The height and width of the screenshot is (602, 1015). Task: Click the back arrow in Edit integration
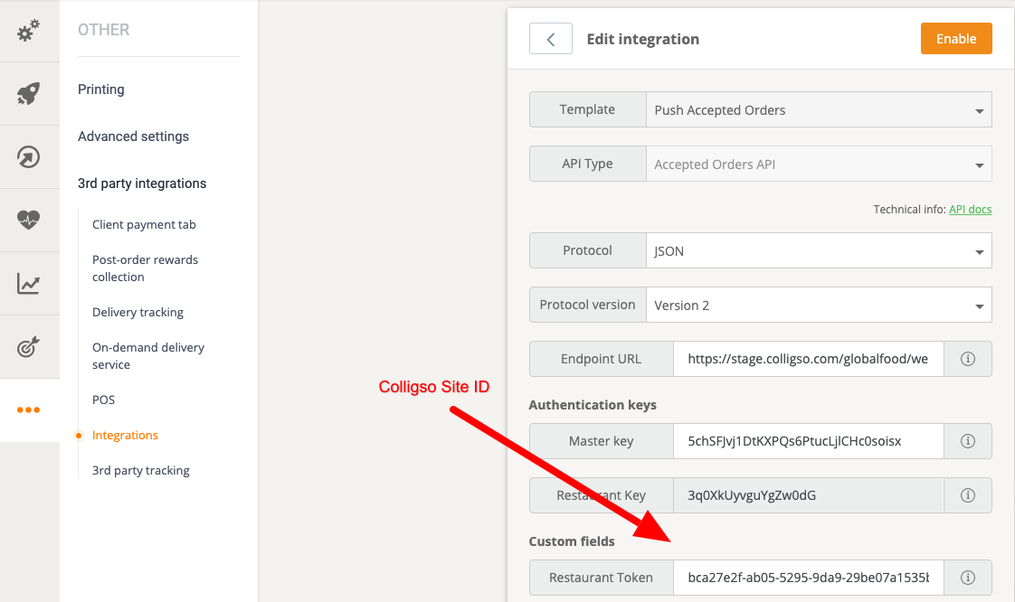tap(550, 39)
